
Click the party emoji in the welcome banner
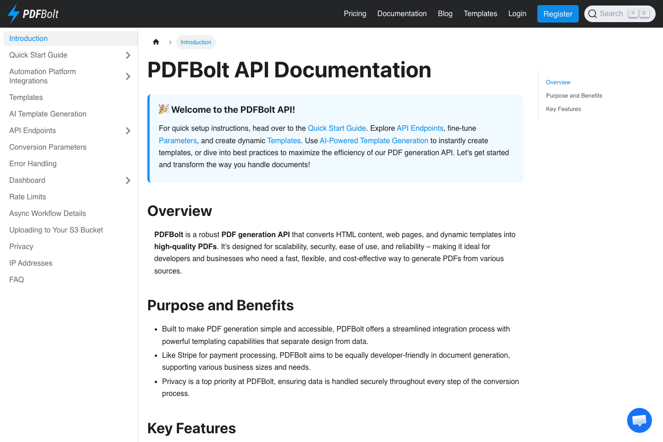[163, 109]
